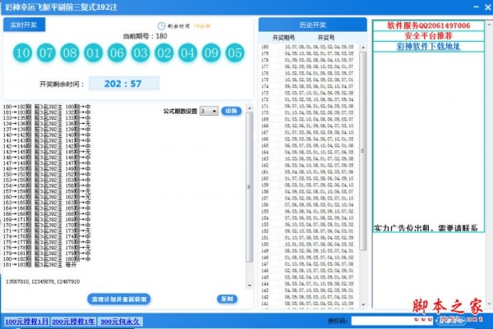This screenshot has height=329, width=493.
Task: Minimize the 彩神幸运飞艇 window
Action: pos(477,7)
